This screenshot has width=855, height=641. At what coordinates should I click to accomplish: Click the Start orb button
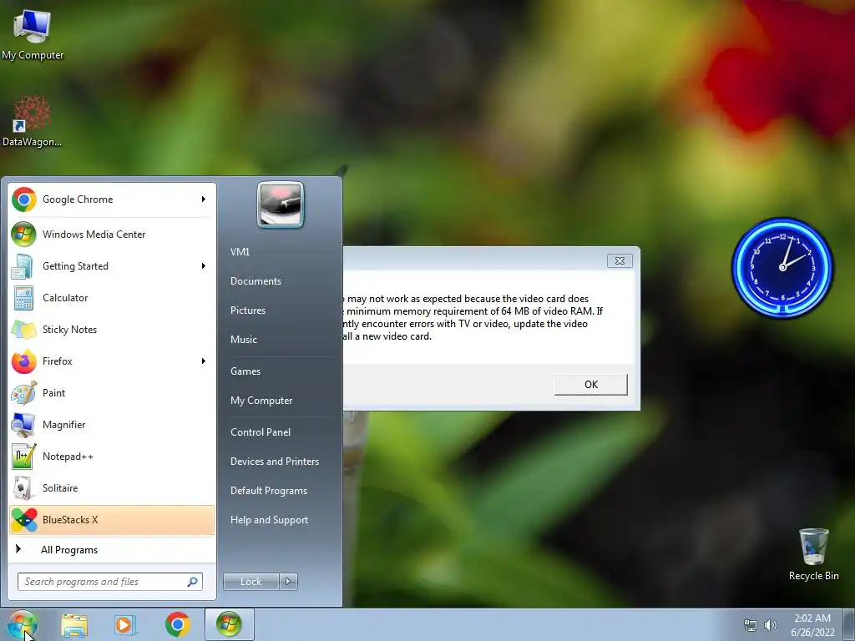tap(23, 624)
